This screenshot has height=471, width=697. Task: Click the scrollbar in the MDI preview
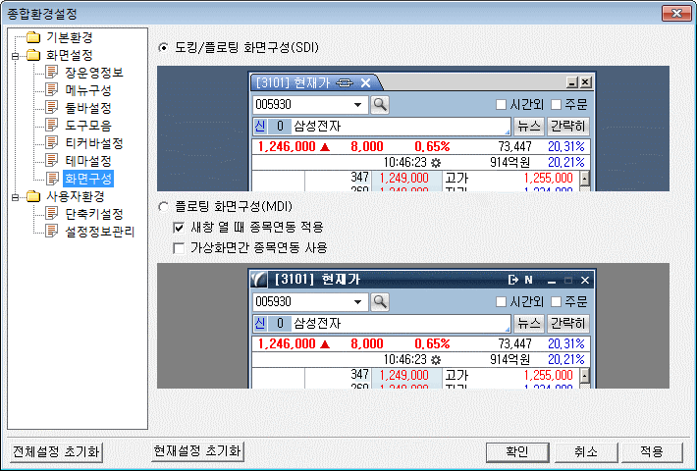(x=585, y=374)
